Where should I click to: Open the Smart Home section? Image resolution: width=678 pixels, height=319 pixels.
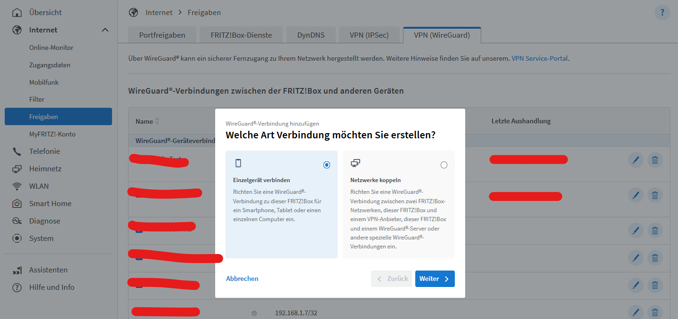(x=50, y=204)
